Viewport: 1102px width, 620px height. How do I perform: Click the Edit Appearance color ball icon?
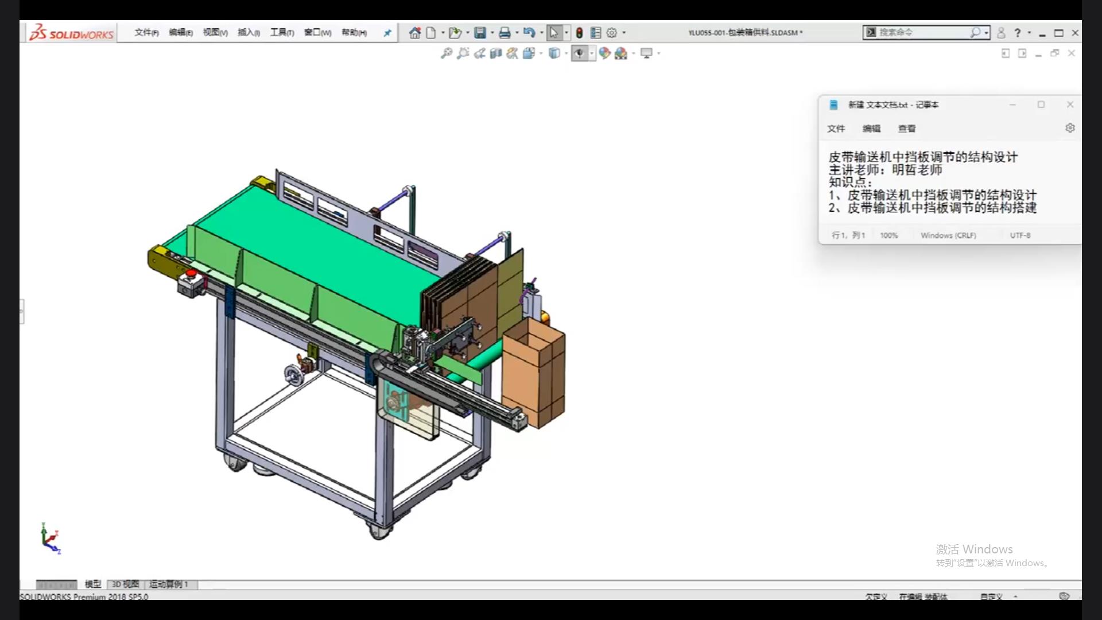(604, 53)
